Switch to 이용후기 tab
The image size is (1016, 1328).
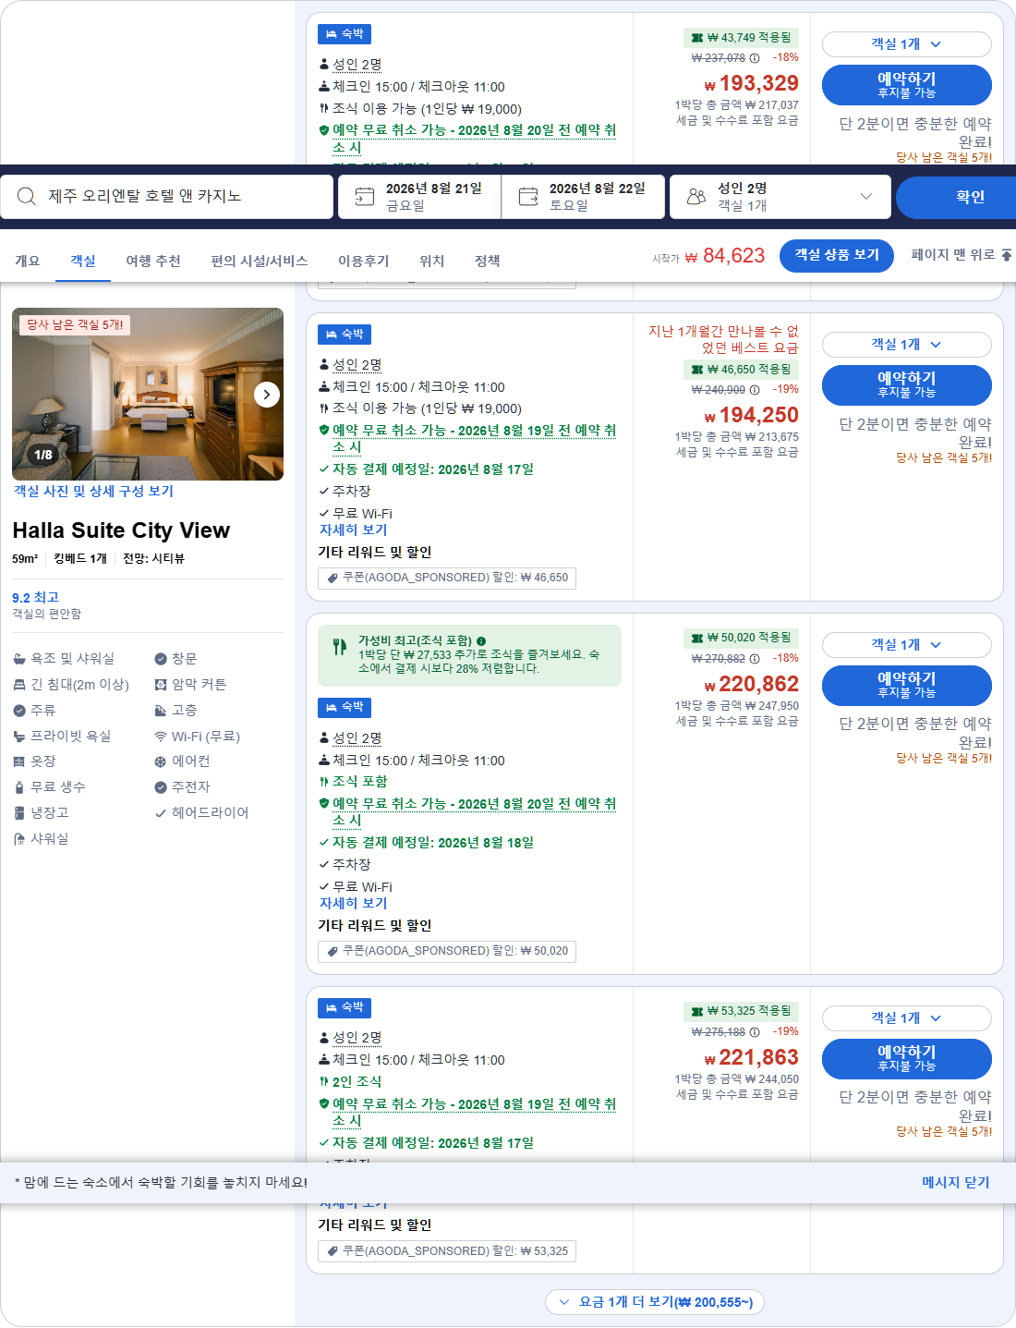pos(364,262)
